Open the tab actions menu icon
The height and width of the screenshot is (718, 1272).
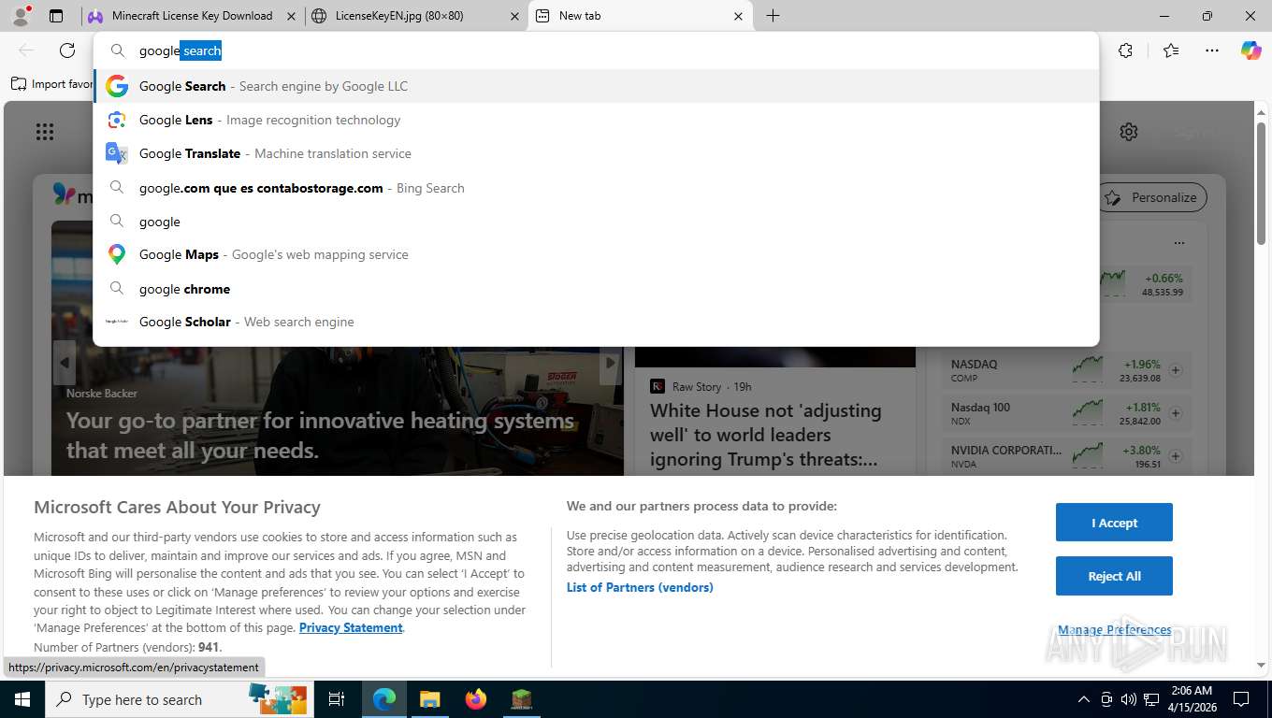point(56,16)
